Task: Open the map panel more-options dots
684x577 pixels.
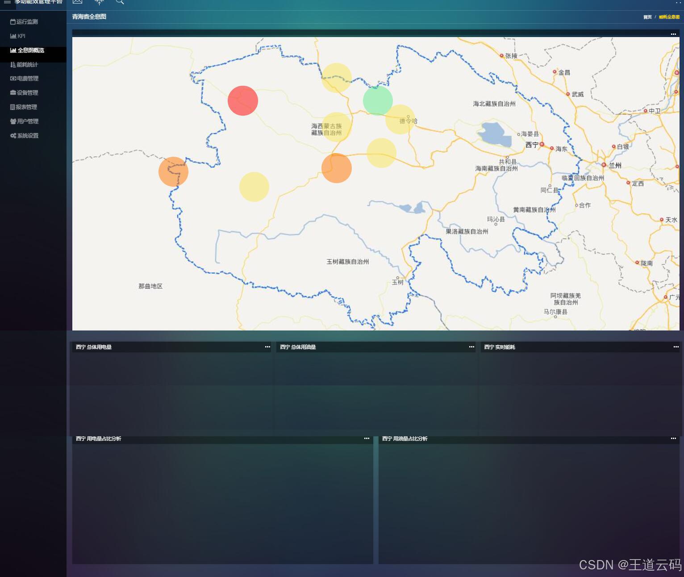Action: pyautogui.click(x=673, y=34)
